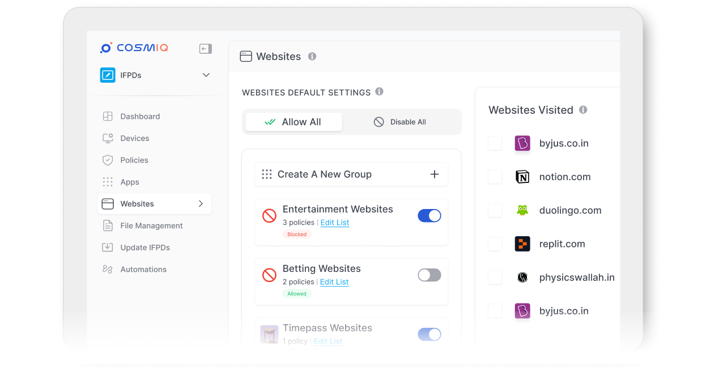
Task: Click the info icon beside Websites Visited
Action: (583, 110)
